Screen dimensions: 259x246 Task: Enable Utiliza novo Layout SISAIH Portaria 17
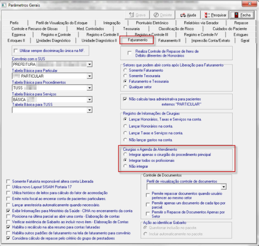click(8, 187)
